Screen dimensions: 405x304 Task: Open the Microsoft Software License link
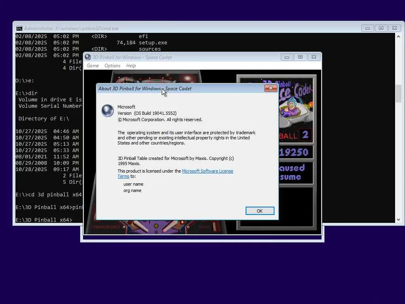[207, 171]
